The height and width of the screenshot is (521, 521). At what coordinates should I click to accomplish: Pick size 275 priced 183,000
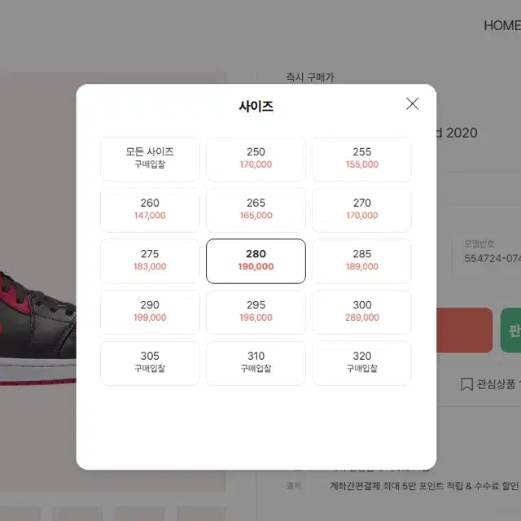click(x=150, y=261)
